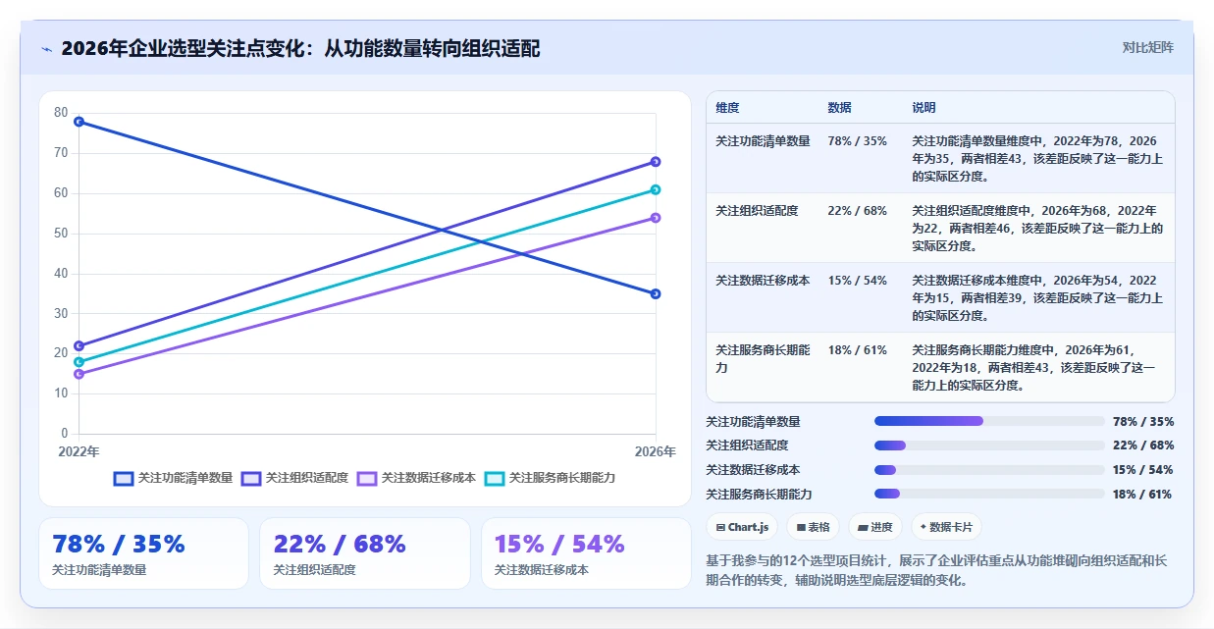
Task: Click the 进度 chip icon
Action: point(863,527)
